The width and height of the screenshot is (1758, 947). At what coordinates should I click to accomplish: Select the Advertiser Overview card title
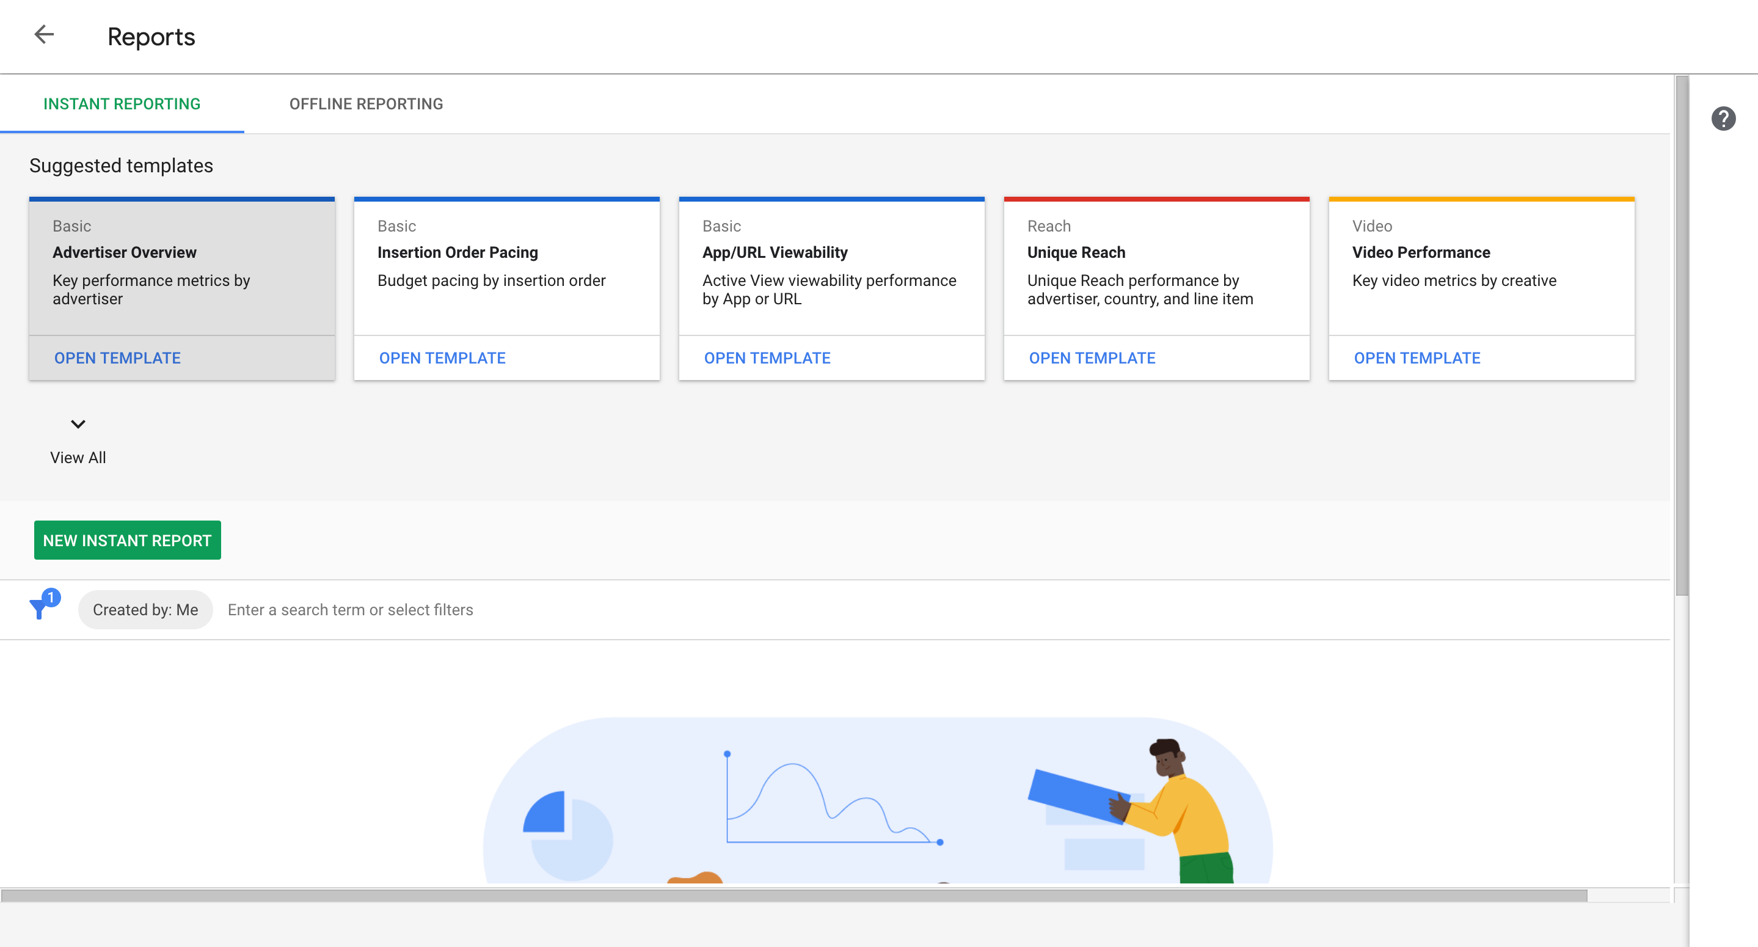pyautogui.click(x=124, y=252)
